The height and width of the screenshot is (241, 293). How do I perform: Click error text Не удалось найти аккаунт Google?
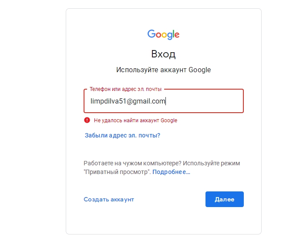click(135, 120)
